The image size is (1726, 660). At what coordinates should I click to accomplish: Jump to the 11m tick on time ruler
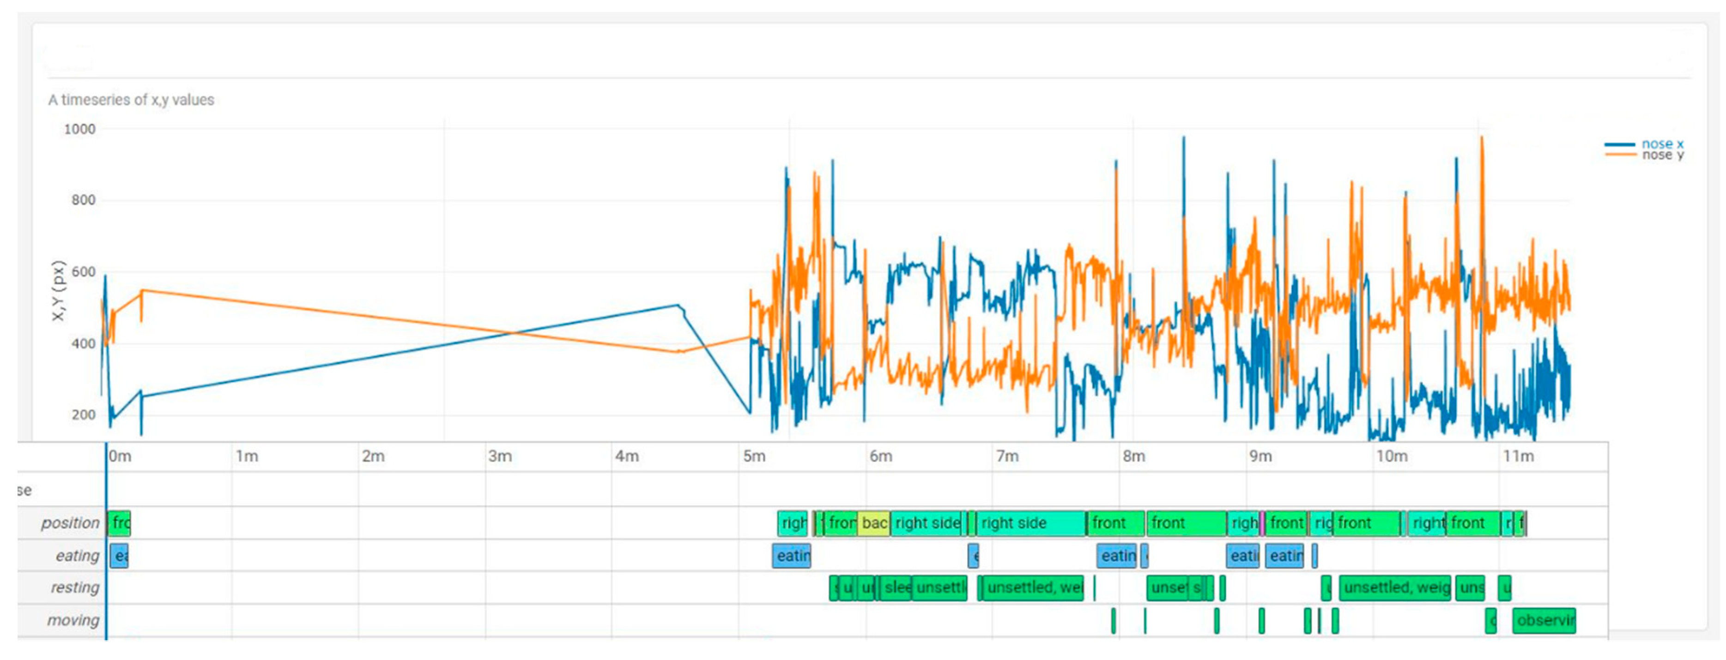(x=1518, y=456)
